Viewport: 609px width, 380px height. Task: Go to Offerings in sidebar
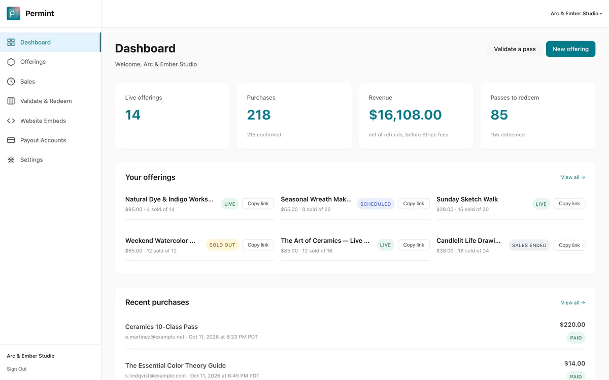[x=50, y=62]
